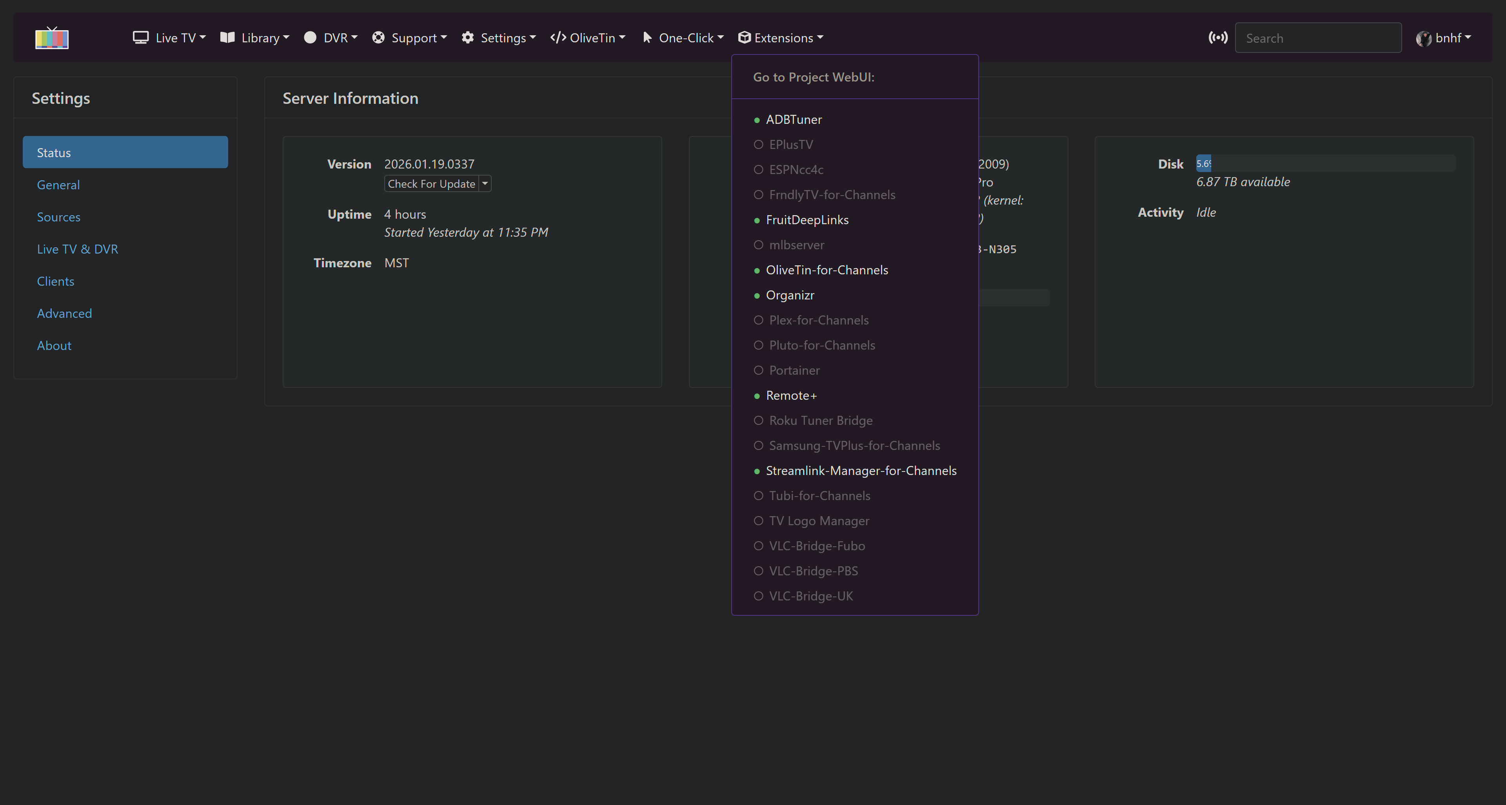Click the Settings gear icon in navbar
Screen dimensions: 1506x805
468,38
